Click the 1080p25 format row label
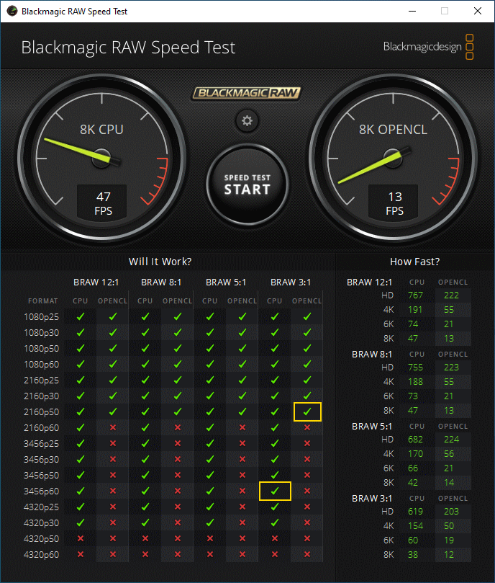The height and width of the screenshot is (583, 495). pyautogui.click(x=41, y=317)
